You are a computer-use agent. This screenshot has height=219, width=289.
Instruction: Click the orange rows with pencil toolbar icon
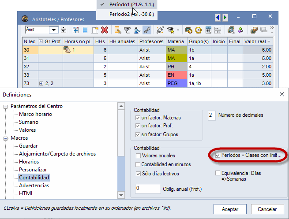point(118,30)
